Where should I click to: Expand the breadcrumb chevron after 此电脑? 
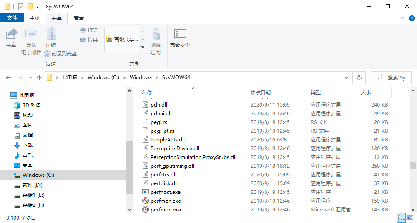82,77
